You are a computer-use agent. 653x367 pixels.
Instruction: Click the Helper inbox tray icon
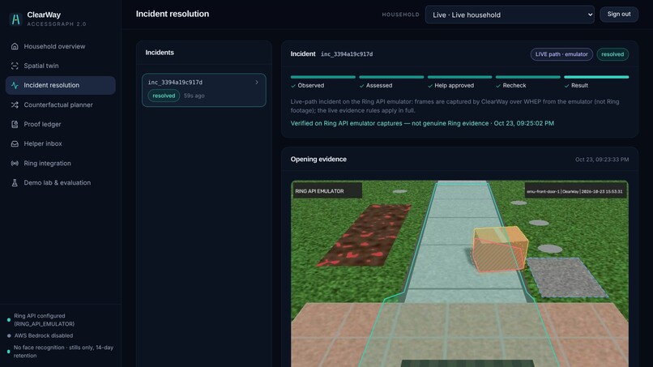(x=15, y=143)
